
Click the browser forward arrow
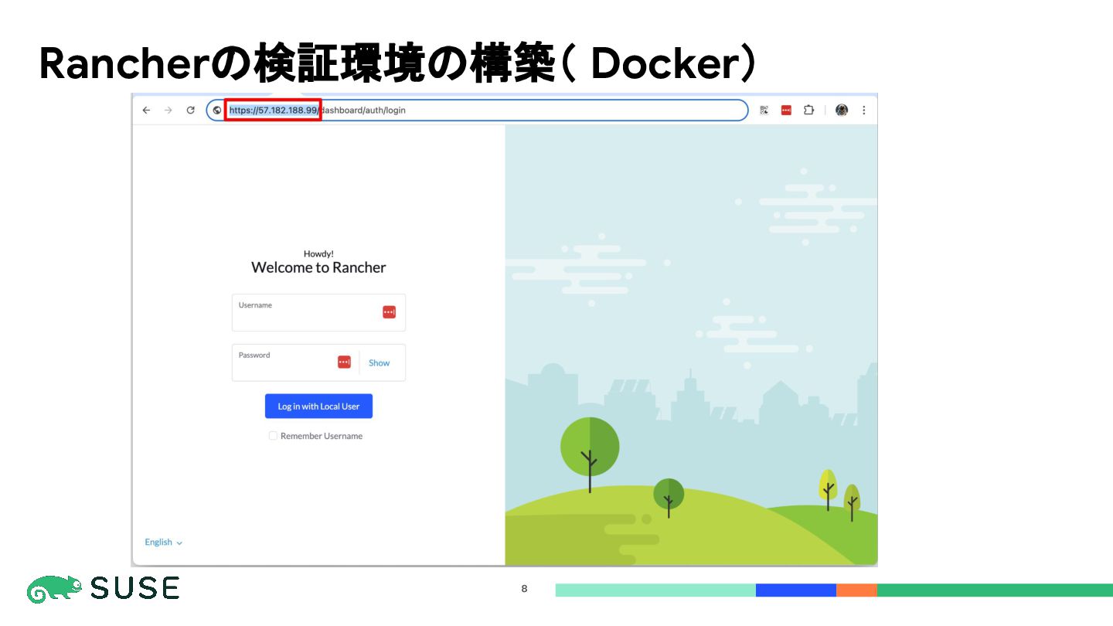pos(168,111)
